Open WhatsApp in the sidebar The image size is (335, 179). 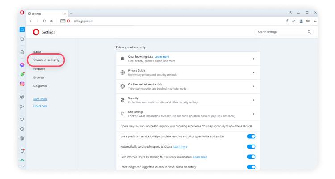pyautogui.click(x=22, y=74)
